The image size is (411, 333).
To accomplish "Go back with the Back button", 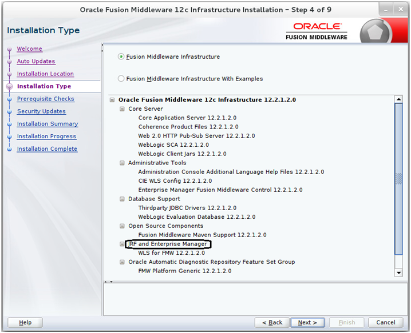I will coord(272,323).
